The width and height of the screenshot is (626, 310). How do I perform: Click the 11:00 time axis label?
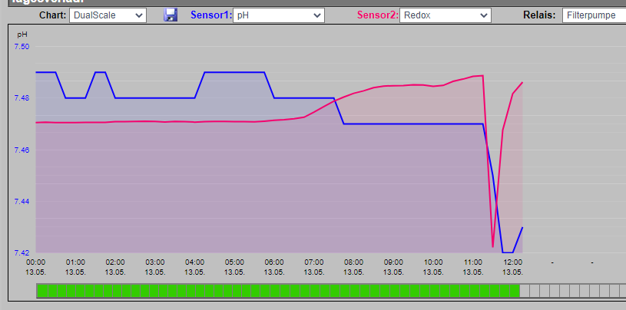click(473, 262)
